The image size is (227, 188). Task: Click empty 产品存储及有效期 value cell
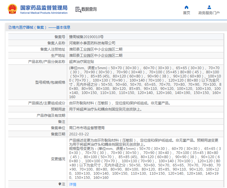[145, 116]
